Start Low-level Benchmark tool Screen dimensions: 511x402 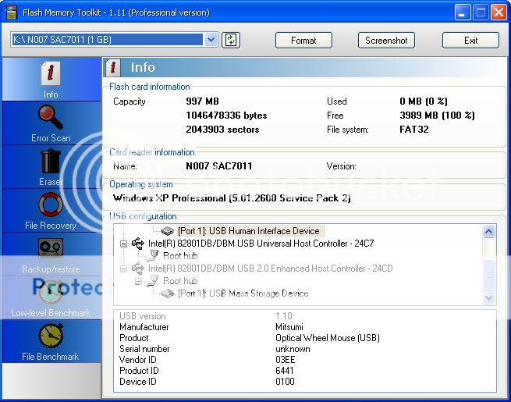coord(51,292)
